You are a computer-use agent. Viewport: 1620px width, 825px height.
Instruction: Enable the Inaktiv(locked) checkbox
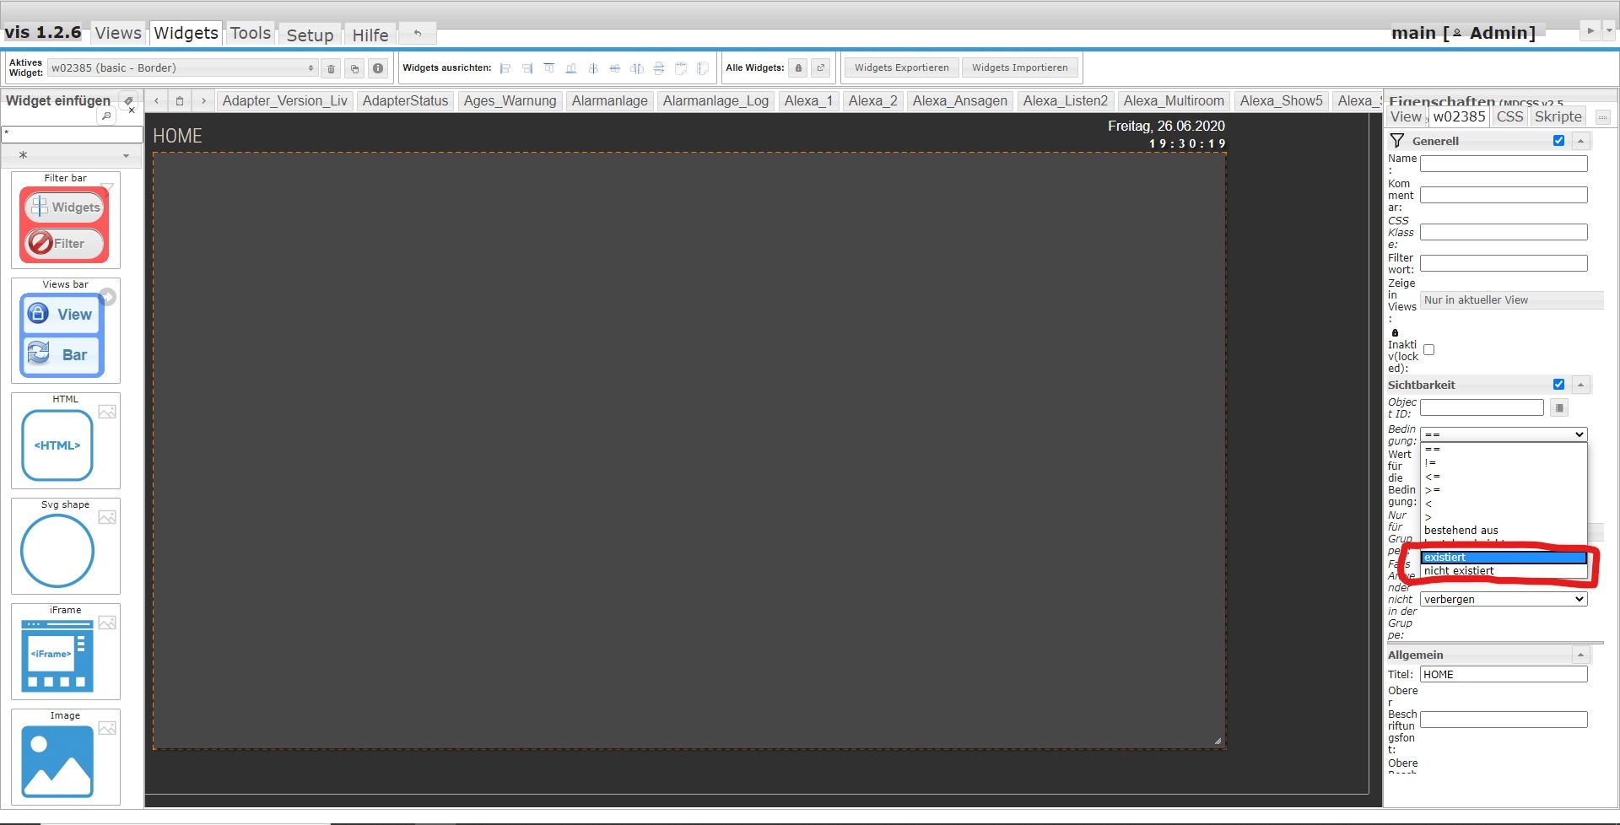coord(1428,349)
